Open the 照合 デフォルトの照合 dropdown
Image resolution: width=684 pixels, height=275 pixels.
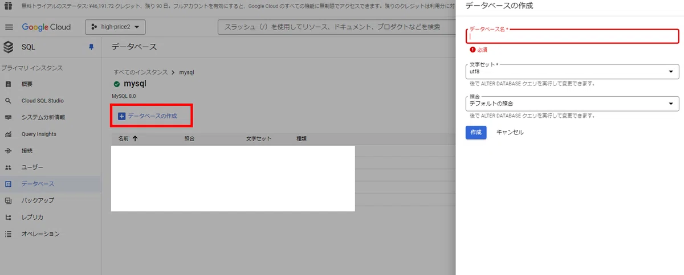(x=572, y=104)
